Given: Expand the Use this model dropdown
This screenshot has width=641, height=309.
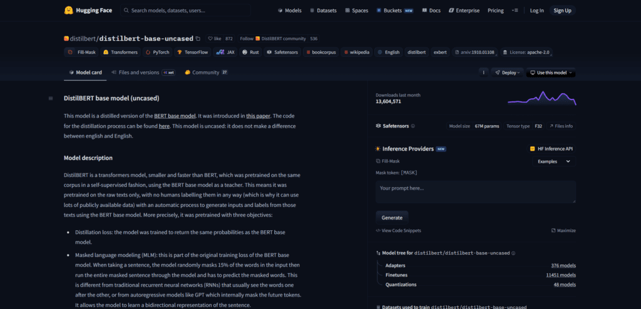Looking at the screenshot, I should 551,73.
